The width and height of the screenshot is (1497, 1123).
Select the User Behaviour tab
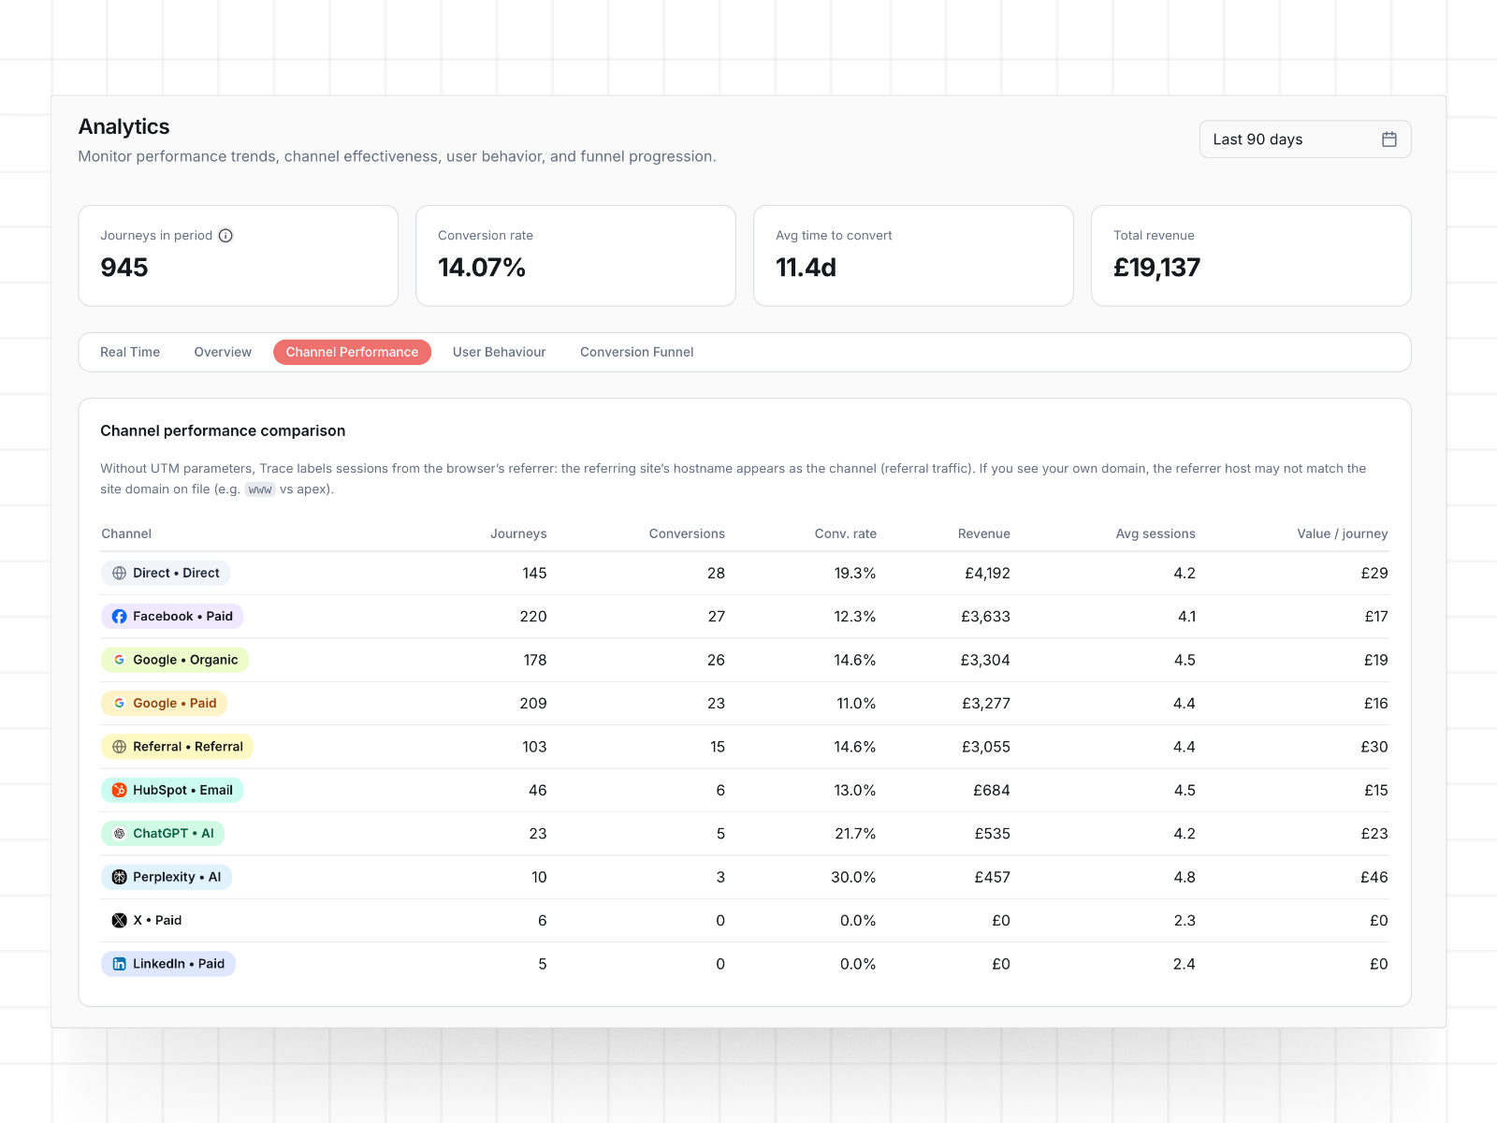click(x=499, y=353)
